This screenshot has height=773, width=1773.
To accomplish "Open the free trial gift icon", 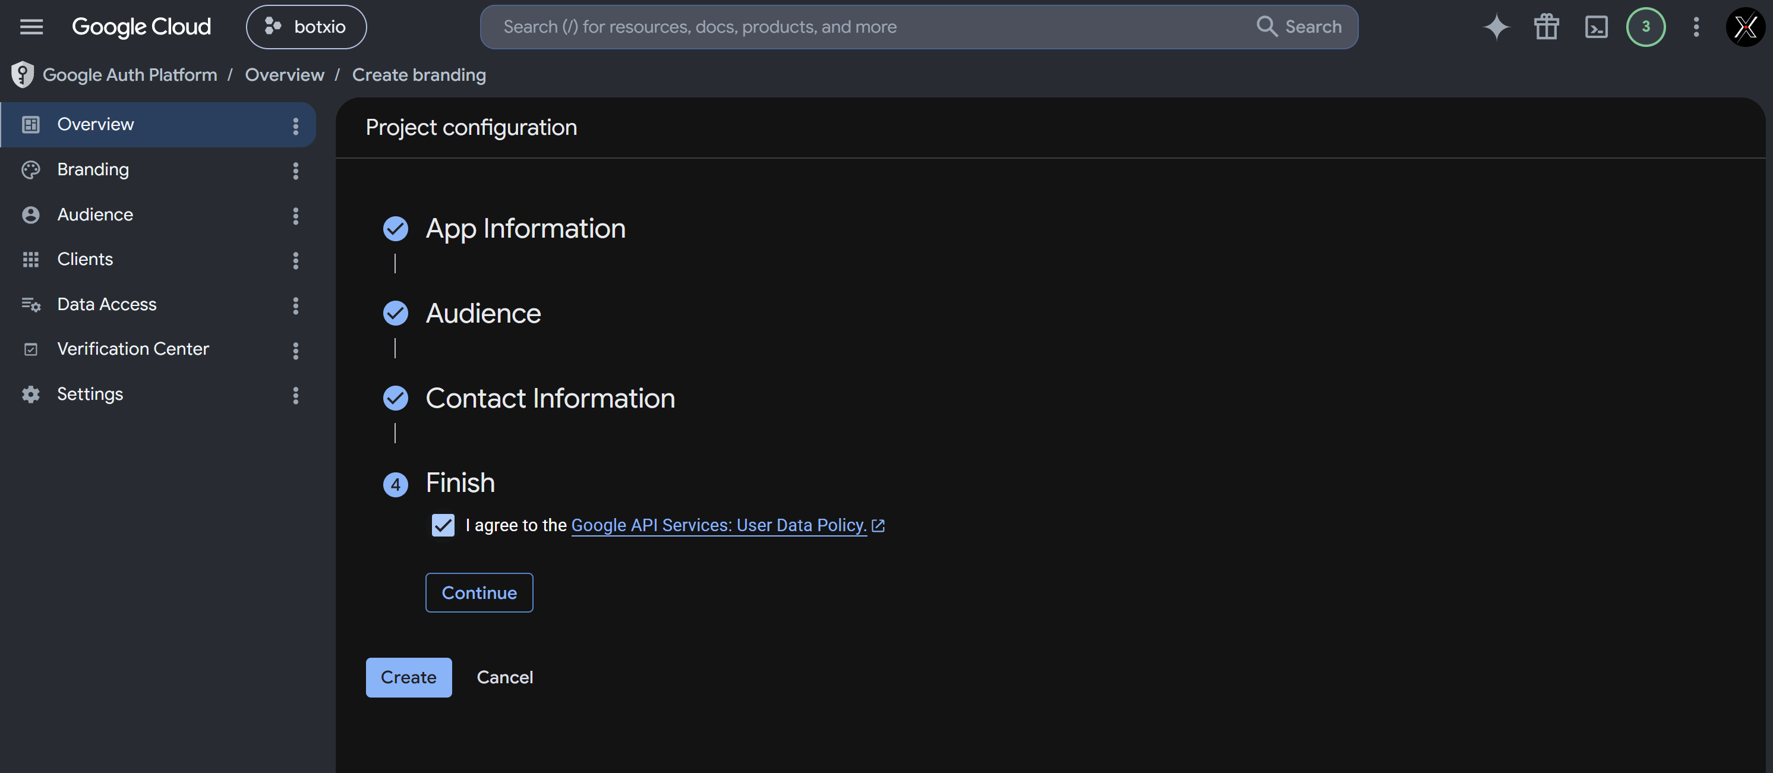I will click(1546, 27).
